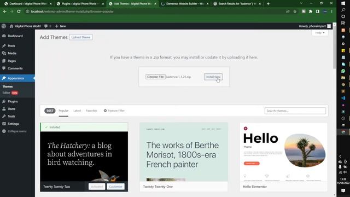The width and height of the screenshot is (350, 197).
Task: Click Choose File button
Action: coord(155,77)
